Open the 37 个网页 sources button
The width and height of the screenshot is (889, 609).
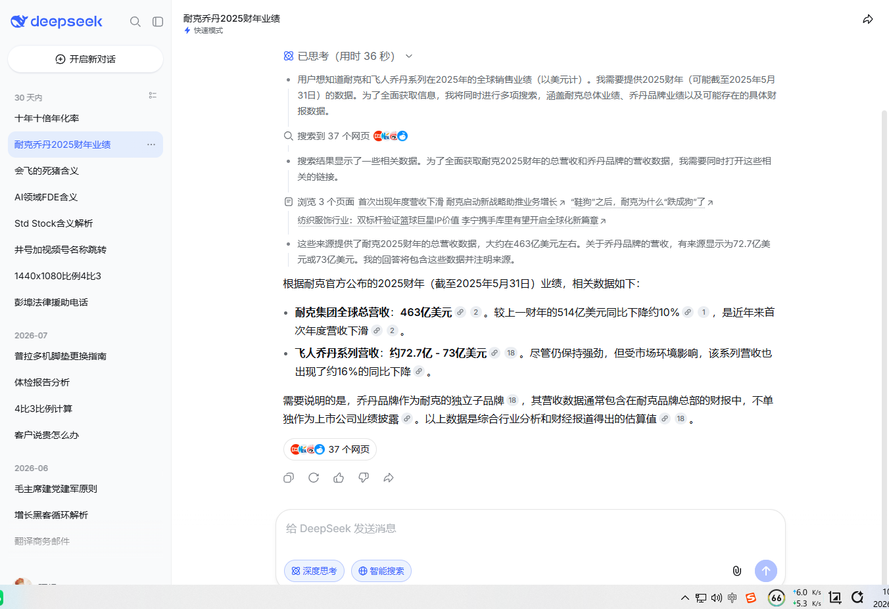coord(330,449)
